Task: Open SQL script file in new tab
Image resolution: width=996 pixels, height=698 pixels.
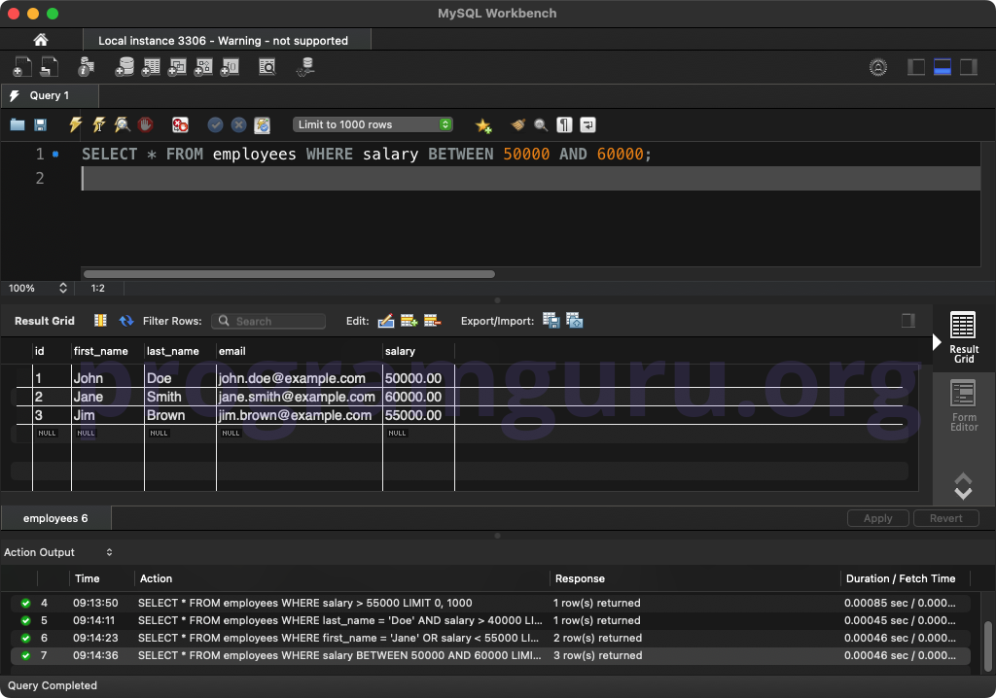Action: coord(49,67)
